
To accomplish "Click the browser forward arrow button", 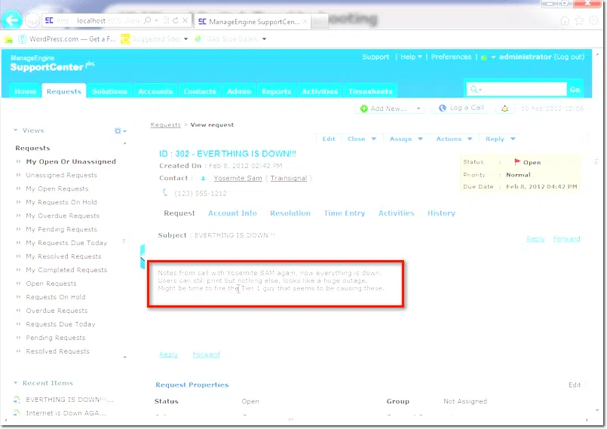I will (32, 20).
